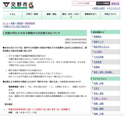Open 妊娠・出産 life event link
Image resolution: width=125 pixels, height=116 pixels.
tap(98, 83)
